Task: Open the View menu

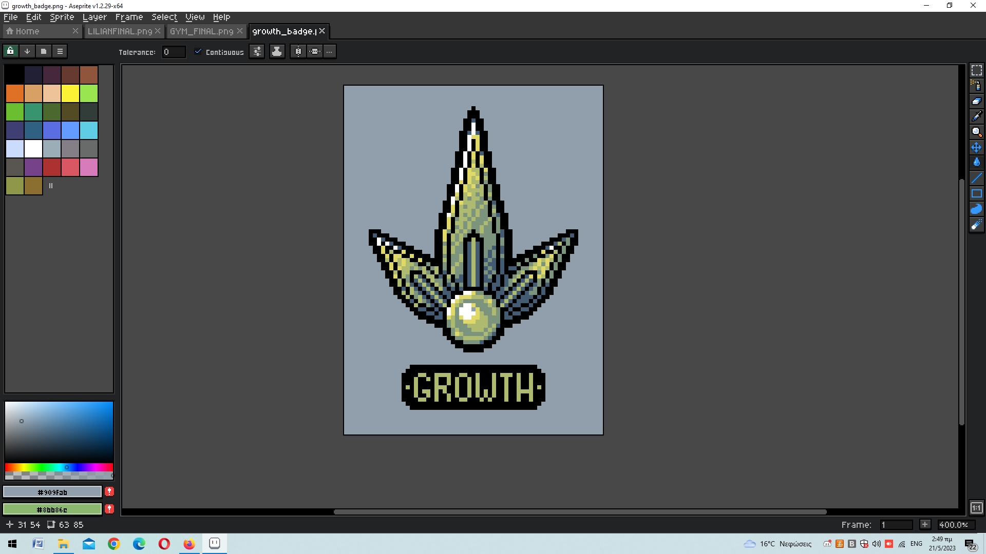Action: coord(195,17)
